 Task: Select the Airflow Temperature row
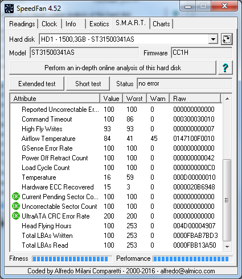pyautogui.click(x=116, y=139)
